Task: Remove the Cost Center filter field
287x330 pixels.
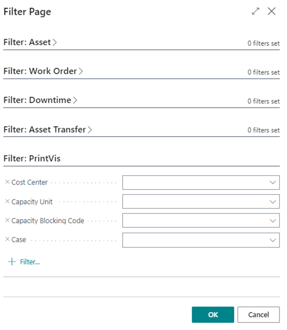Action: (7, 182)
